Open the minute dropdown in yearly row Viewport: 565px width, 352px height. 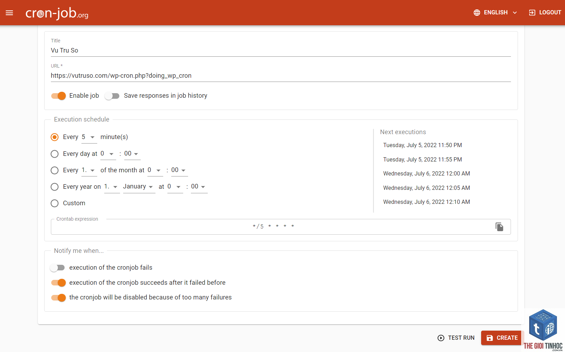(199, 187)
